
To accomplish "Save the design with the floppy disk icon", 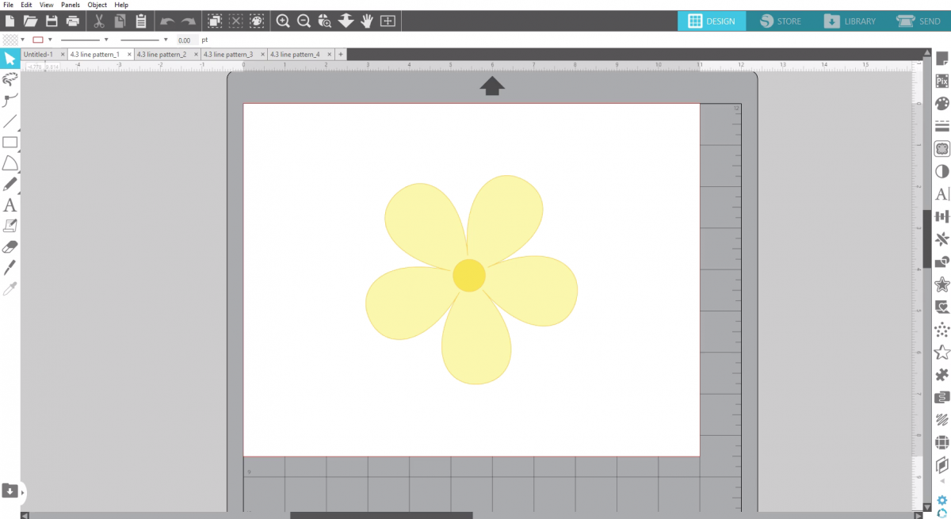I will 52,21.
